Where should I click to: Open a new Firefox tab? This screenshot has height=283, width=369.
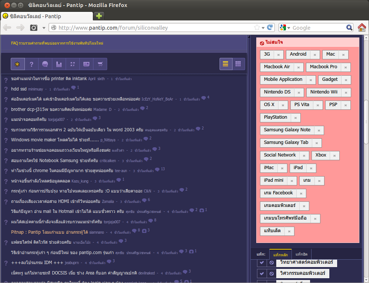(x=99, y=16)
